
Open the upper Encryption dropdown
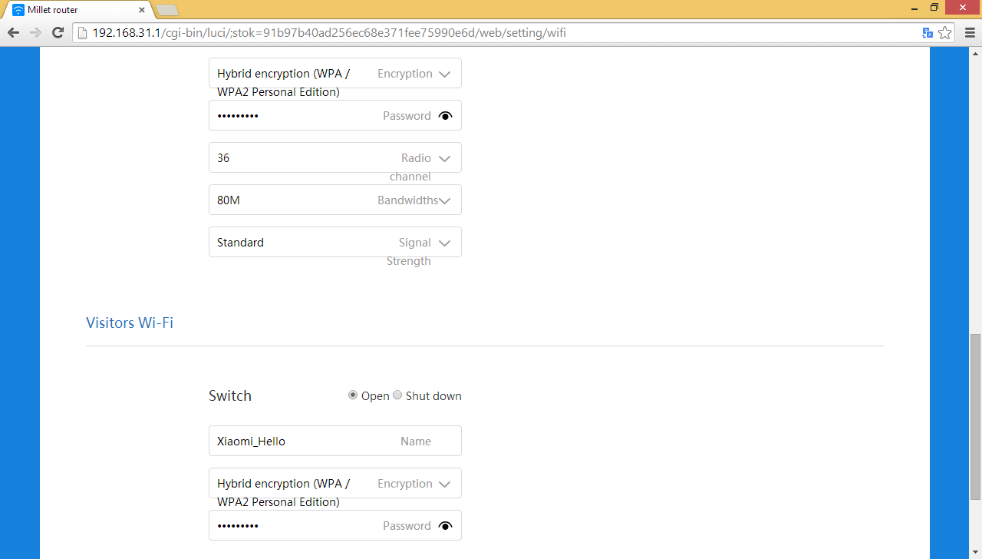(335, 74)
